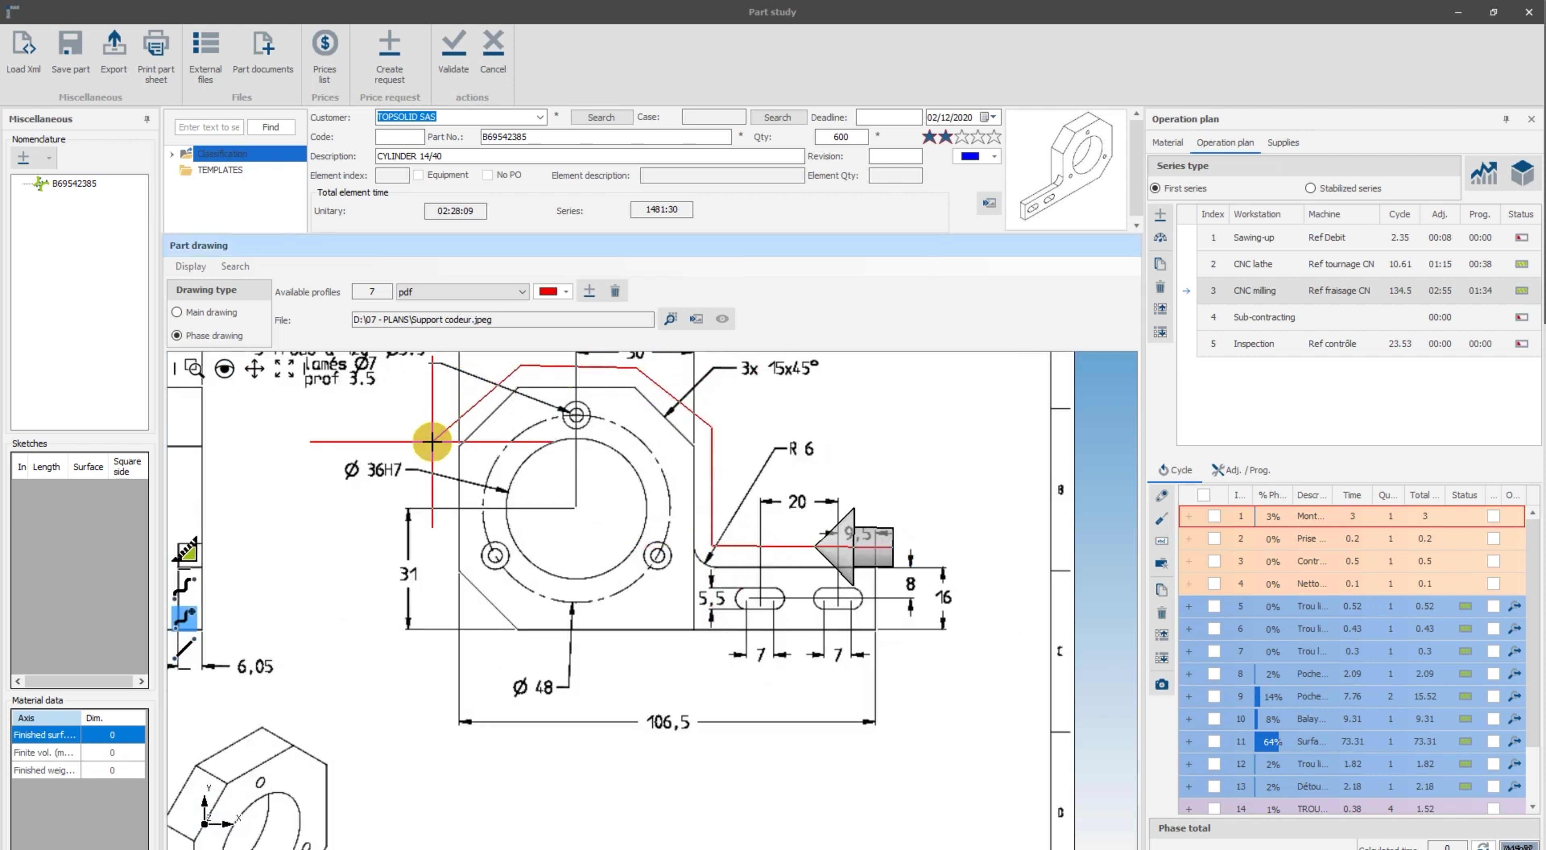Open the Search menu in Part drawing
Viewport: 1546px width, 850px height.
coord(235,266)
